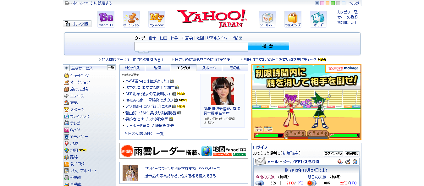Open ニュース in the sidebar
This screenshot has height=186, width=424.
coord(77,96)
